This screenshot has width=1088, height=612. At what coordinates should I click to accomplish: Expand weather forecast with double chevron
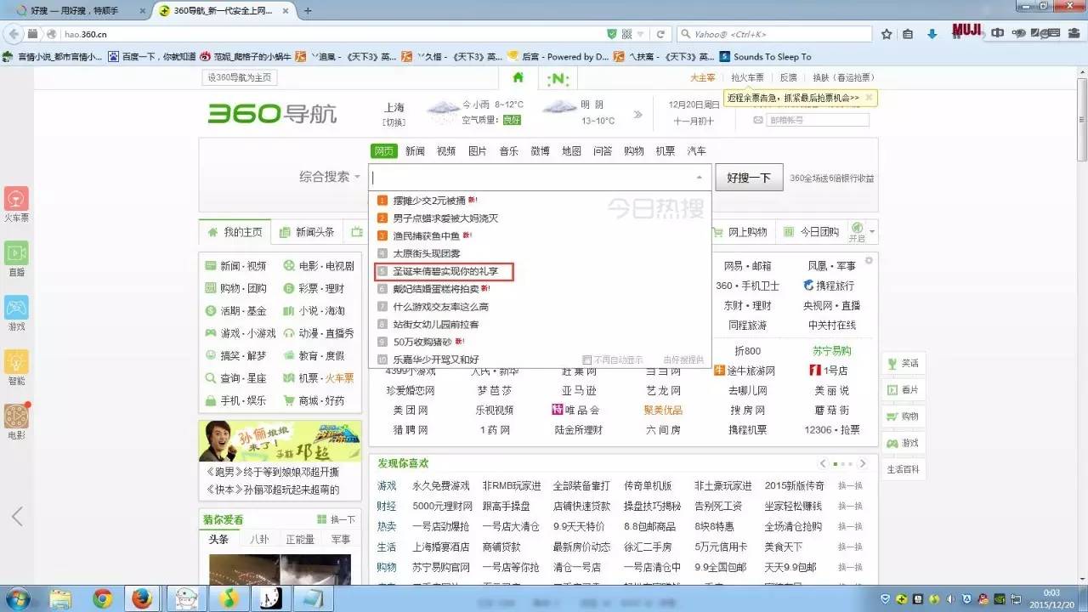click(x=637, y=114)
